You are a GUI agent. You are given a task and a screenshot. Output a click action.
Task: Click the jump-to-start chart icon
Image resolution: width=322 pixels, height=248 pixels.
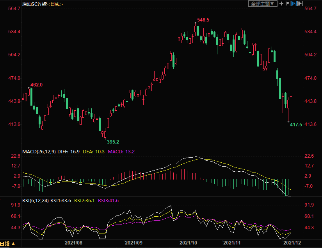pos(288,4)
